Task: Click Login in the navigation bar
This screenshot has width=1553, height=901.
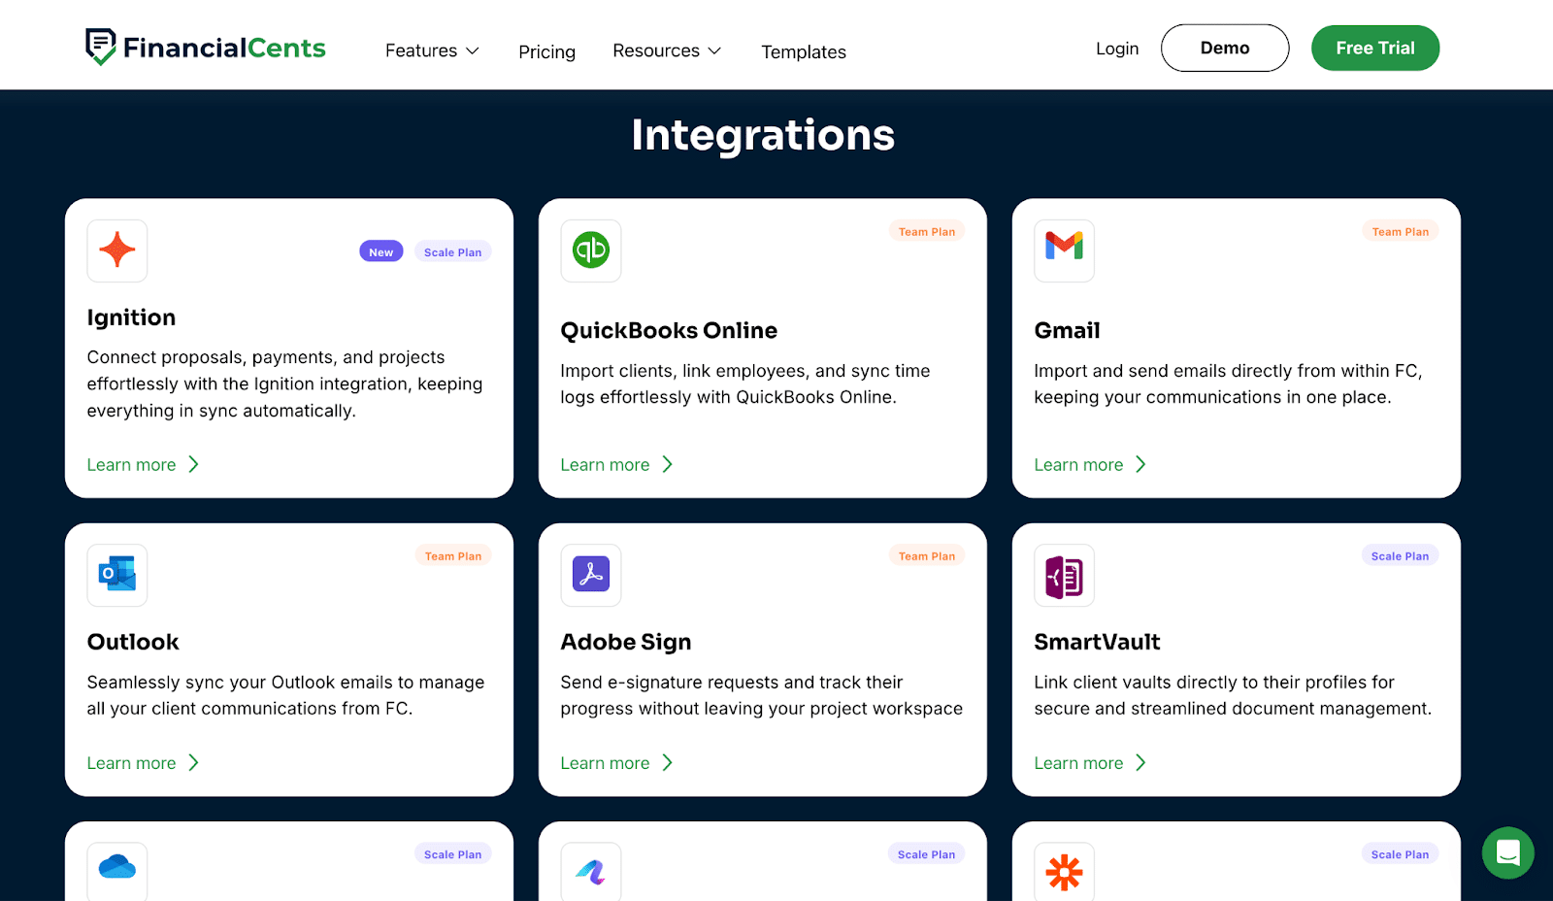Action: [1116, 48]
